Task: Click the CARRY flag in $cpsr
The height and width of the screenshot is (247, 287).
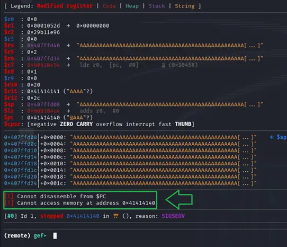Action: tap(84, 124)
